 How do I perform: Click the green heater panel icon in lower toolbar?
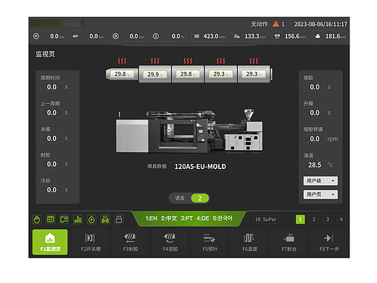coord(65,219)
